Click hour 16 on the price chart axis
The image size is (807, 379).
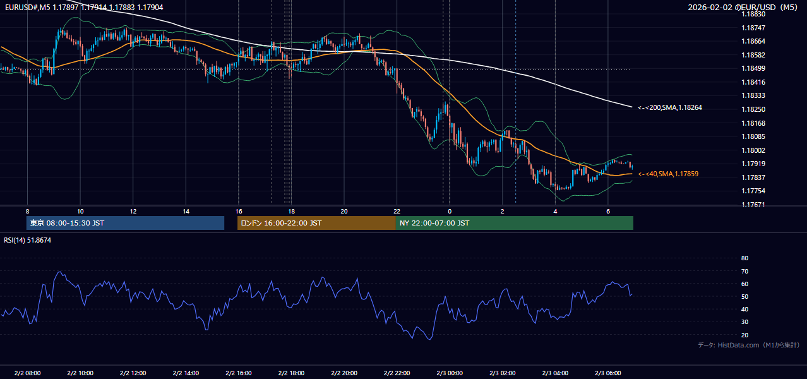tap(238, 211)
